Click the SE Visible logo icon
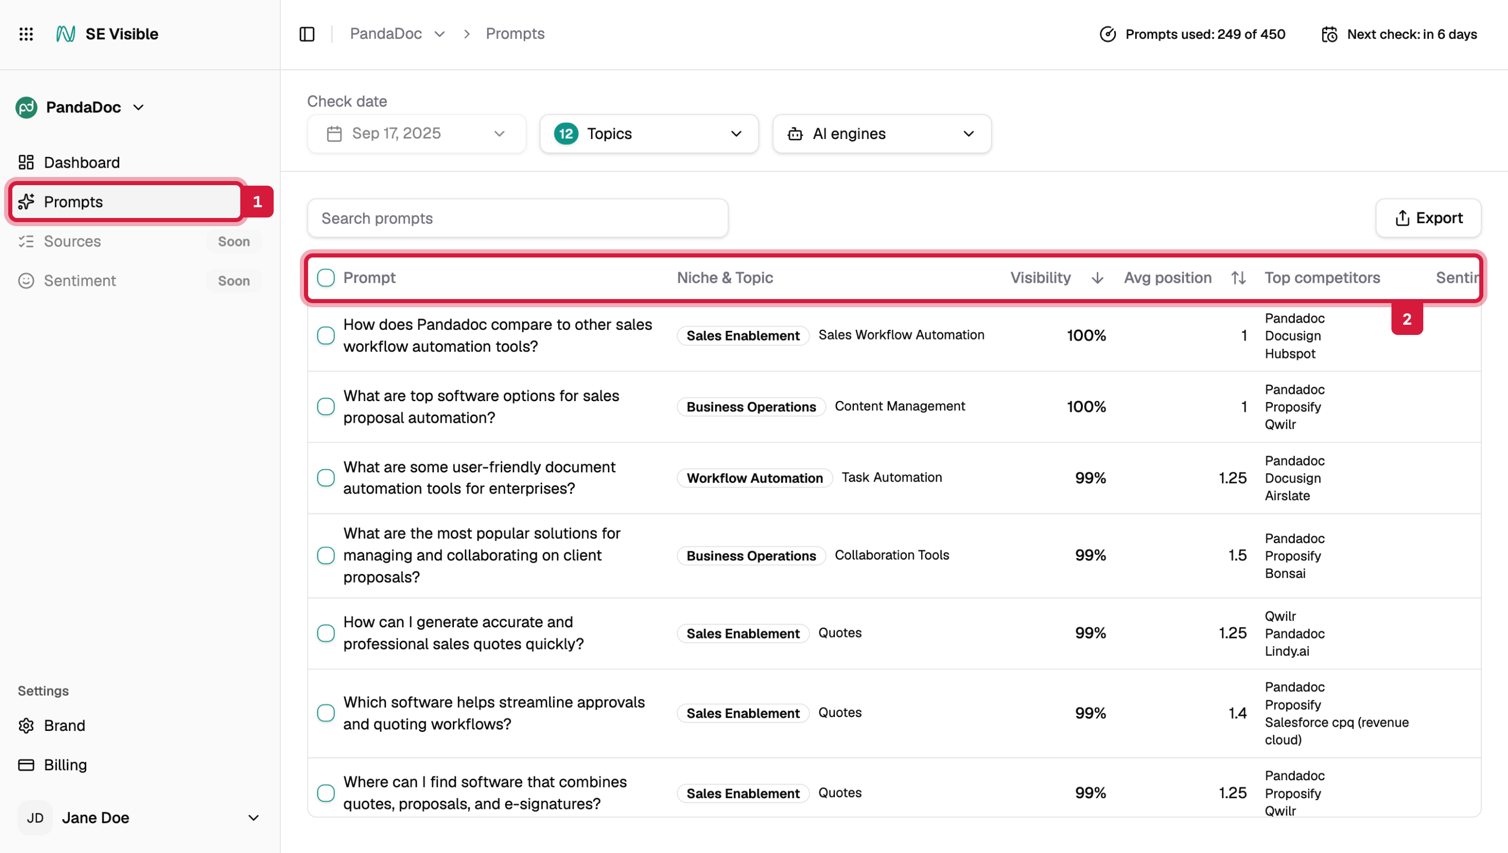This screenshot has height=853, width=1508. pos(65,34)
